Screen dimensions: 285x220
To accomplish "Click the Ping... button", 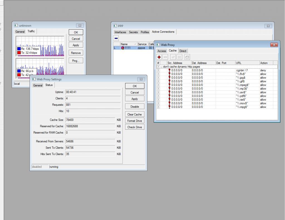I will (x=76, y=61).
